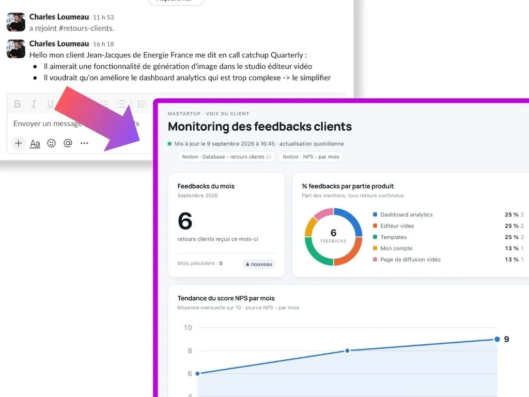The image size is (529, 397).
Task: Click the 16 h 18 message timestamp
Action: click(x=103, y=44)
